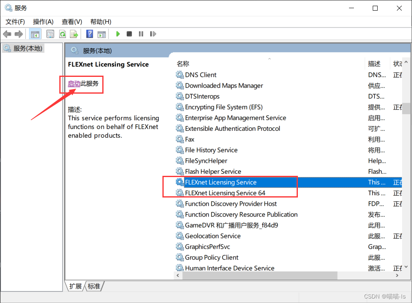Click the gear icon of FLEXnet Licensing Service 64
412x303 pixels.
[180, 193]
